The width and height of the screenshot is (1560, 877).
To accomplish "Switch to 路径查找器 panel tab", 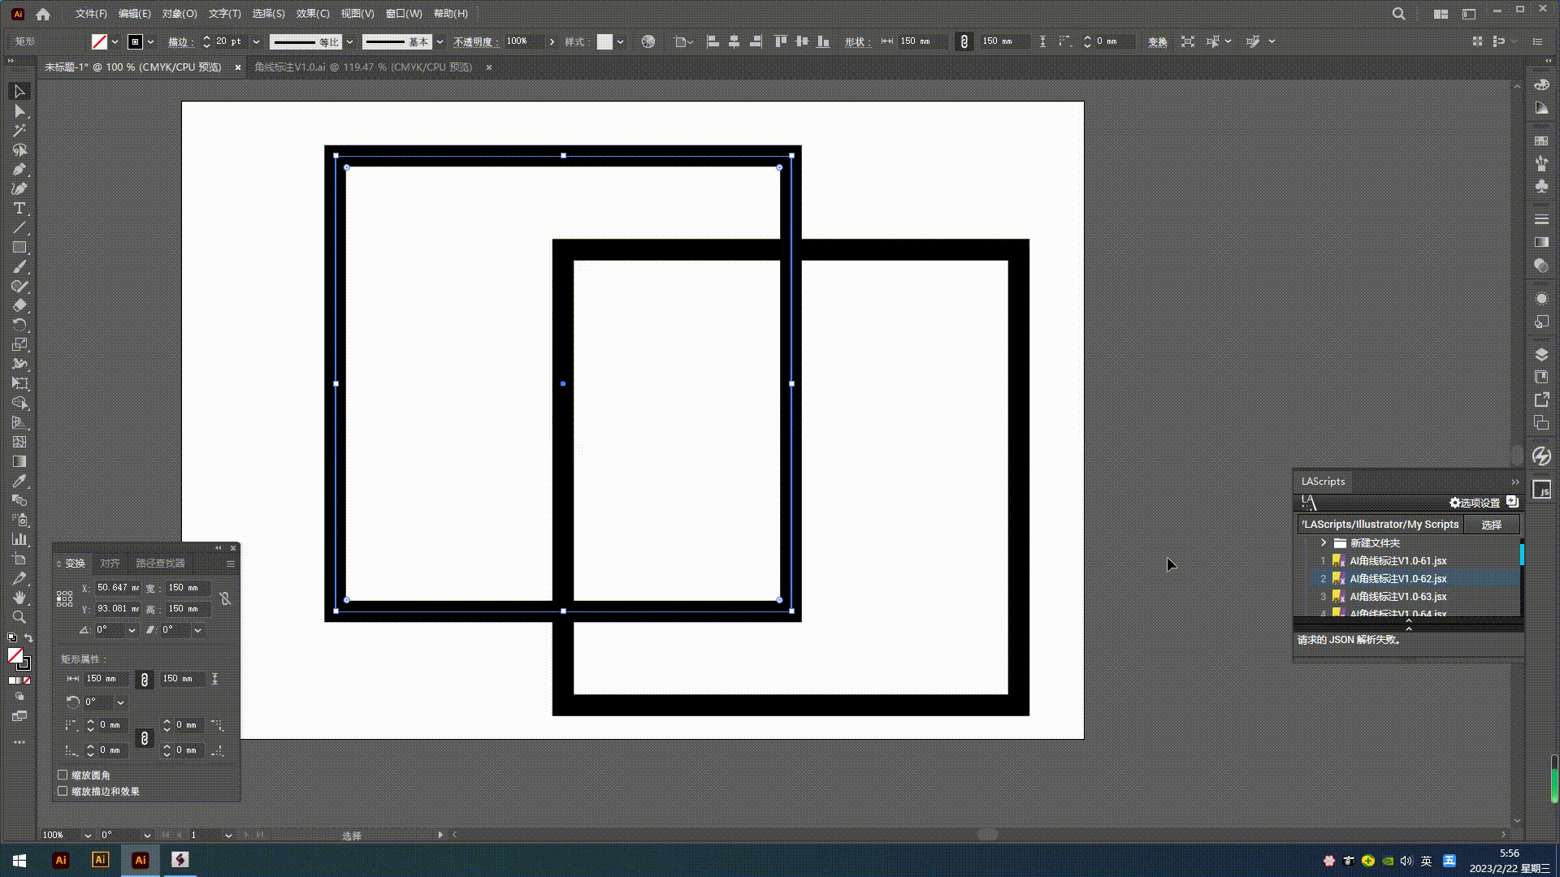I will tap(160, 564).
